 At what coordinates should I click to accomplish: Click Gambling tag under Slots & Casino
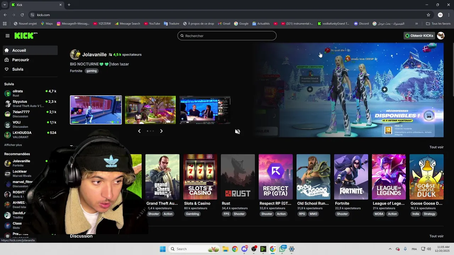click(193, 214)
